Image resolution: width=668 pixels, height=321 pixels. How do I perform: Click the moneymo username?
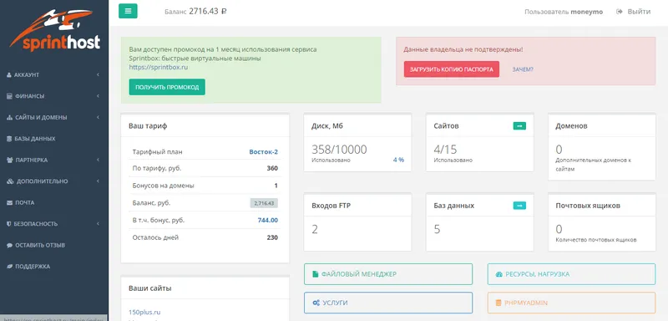(587, 12)
